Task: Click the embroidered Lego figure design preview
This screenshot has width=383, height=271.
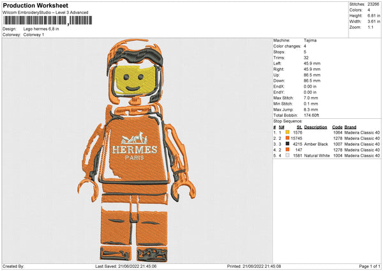Action: (137, 150)
